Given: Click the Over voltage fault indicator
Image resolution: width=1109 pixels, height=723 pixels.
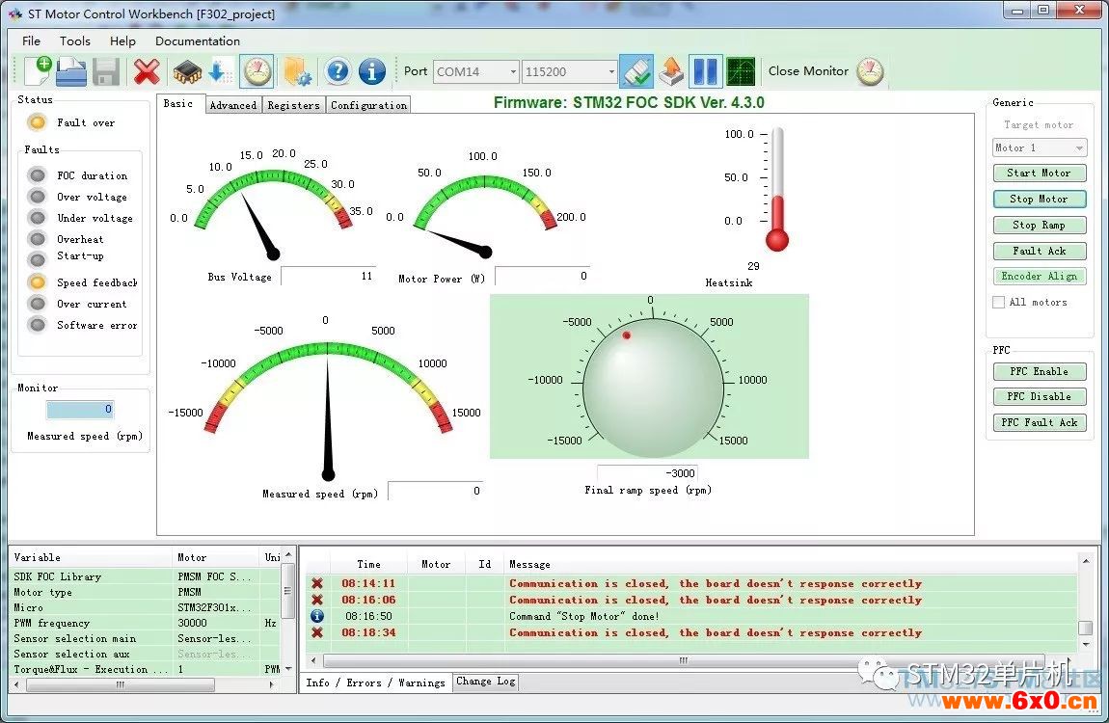Looking at the screenshot, I should (38, 197).
